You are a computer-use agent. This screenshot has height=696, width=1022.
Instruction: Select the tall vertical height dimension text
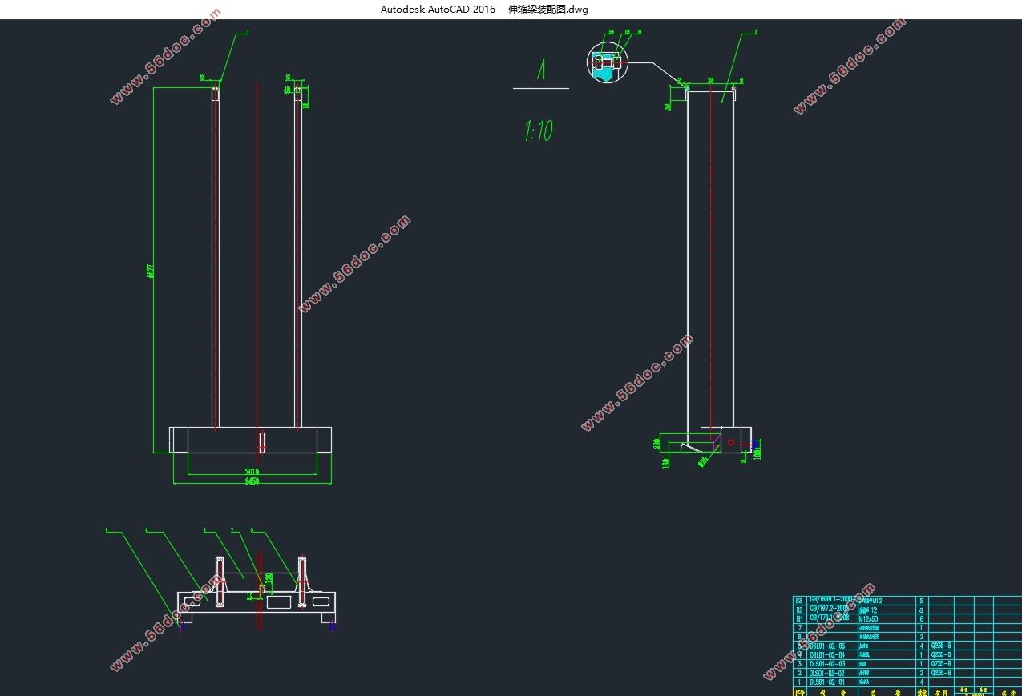pyautogui.click(x=150, y=271)
